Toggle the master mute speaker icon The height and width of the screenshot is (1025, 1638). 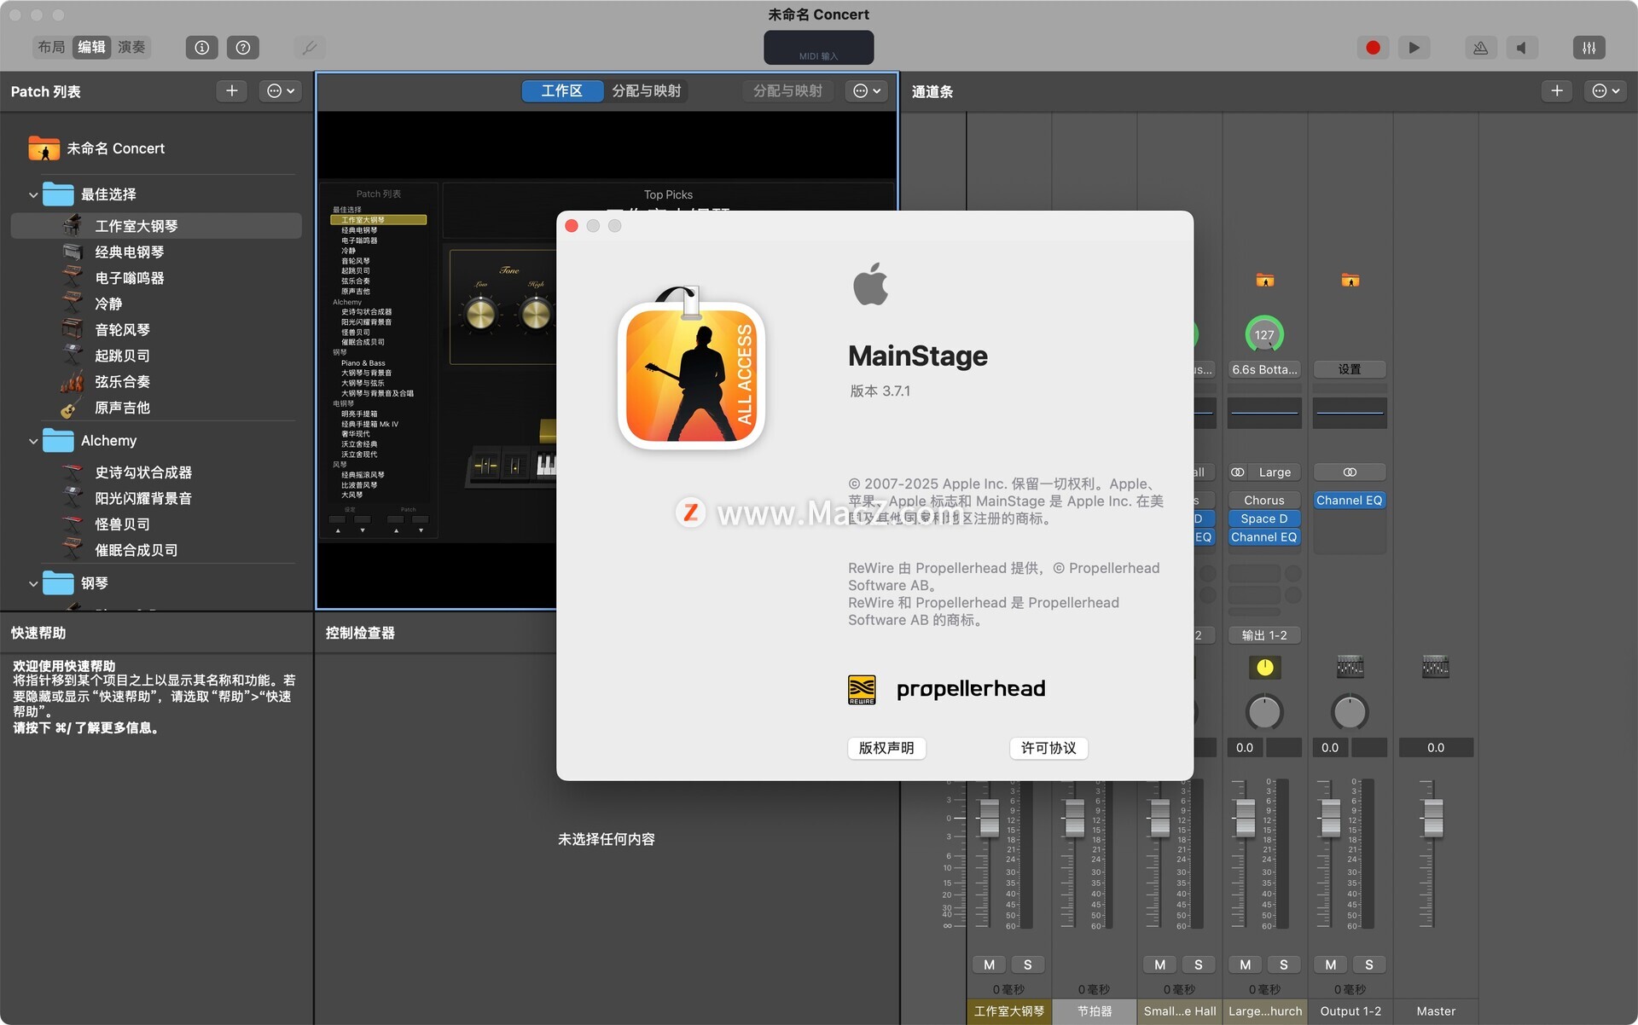(1521, 48)
